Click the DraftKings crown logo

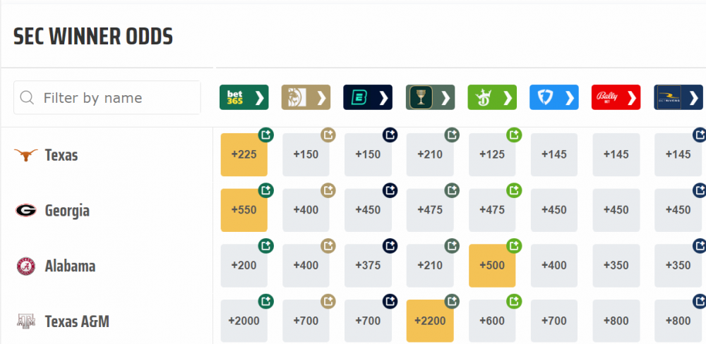(492, 97)
